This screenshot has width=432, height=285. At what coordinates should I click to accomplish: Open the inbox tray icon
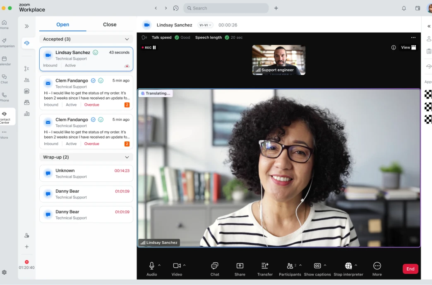[27, 102]
